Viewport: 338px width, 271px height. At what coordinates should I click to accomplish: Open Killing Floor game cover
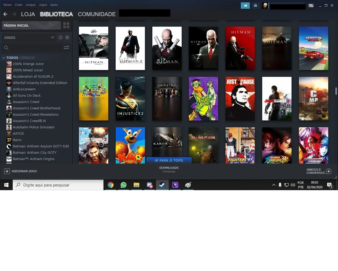coord(203,145)
